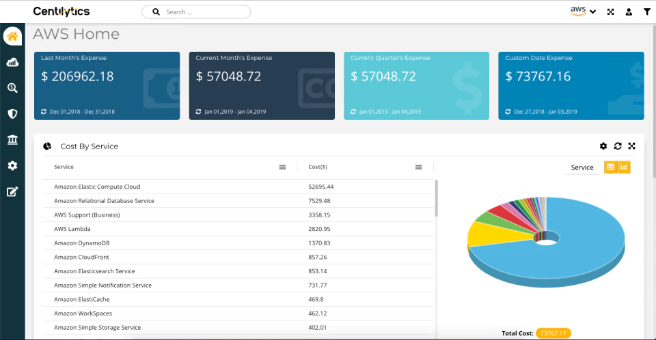Open the settings gear in sidebar
The width and height of the screenshot is (656, 340).
[12, 166]
